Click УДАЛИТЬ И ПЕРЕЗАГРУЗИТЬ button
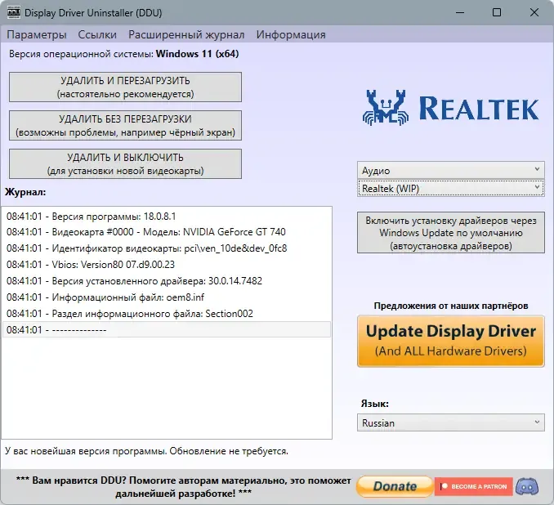Viewport: 554px width, 505px height. tap(126, 87)
